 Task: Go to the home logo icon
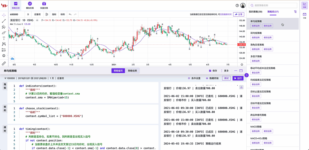pos(4,5)
